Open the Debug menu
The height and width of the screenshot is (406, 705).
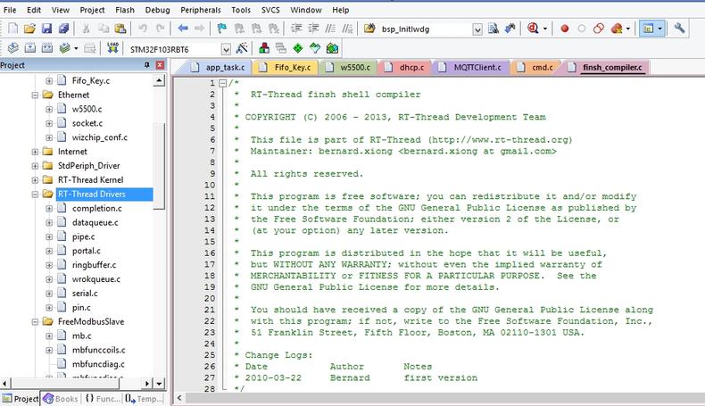click(x=157, y=10)
